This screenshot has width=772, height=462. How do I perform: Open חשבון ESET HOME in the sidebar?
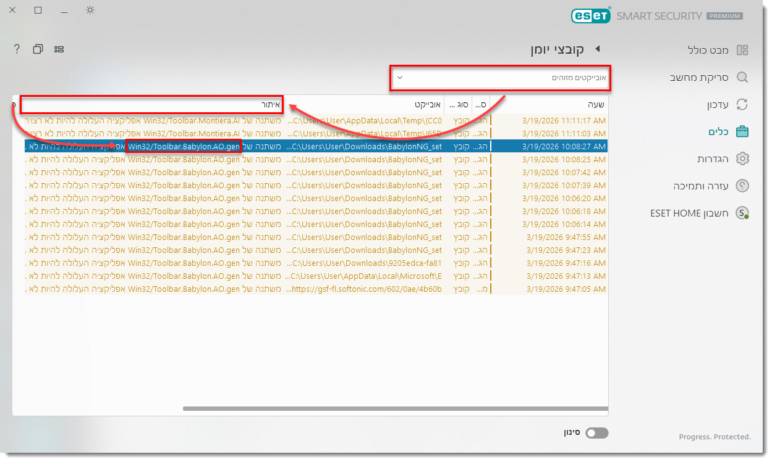coord(690,213)
